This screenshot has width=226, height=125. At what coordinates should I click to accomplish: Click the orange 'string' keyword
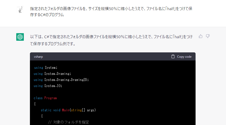tap(76, 110)
